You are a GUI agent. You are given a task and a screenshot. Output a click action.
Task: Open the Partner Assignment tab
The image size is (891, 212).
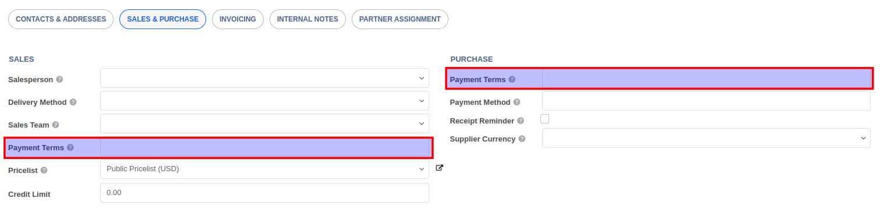coord(400,19)
